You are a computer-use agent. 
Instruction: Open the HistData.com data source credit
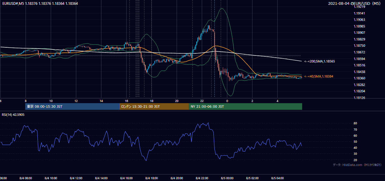(x=357, y=165)
